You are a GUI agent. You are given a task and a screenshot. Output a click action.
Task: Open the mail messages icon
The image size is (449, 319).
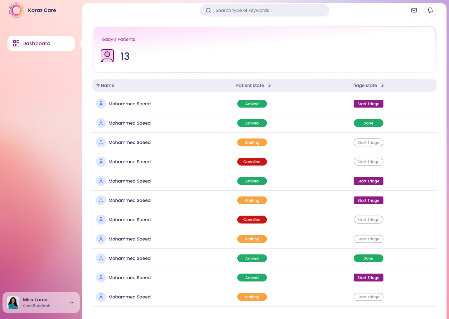pyautogui.click(x=414, y=10)
